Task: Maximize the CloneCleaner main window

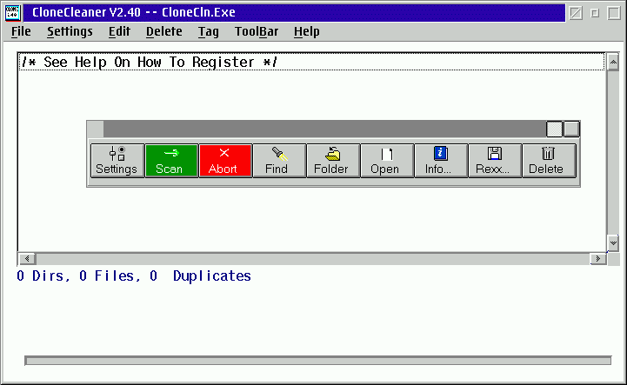Action: point(614,13)
